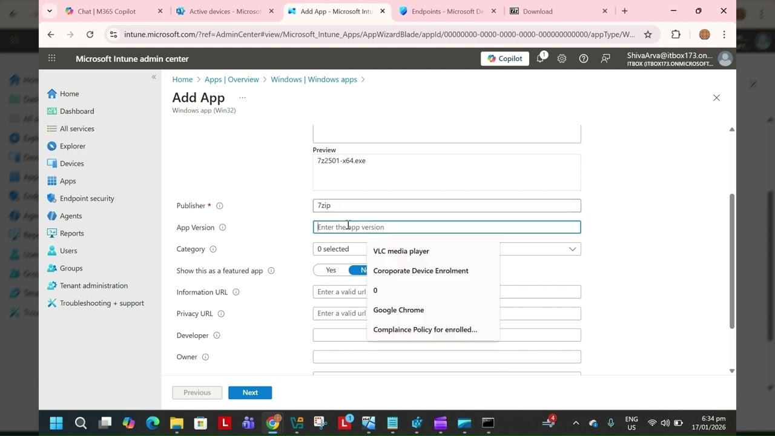Switch to Chat | M365 Copilot tab
775x436 pixels.
114,11
